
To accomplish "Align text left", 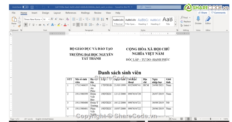I will [74, 25].
